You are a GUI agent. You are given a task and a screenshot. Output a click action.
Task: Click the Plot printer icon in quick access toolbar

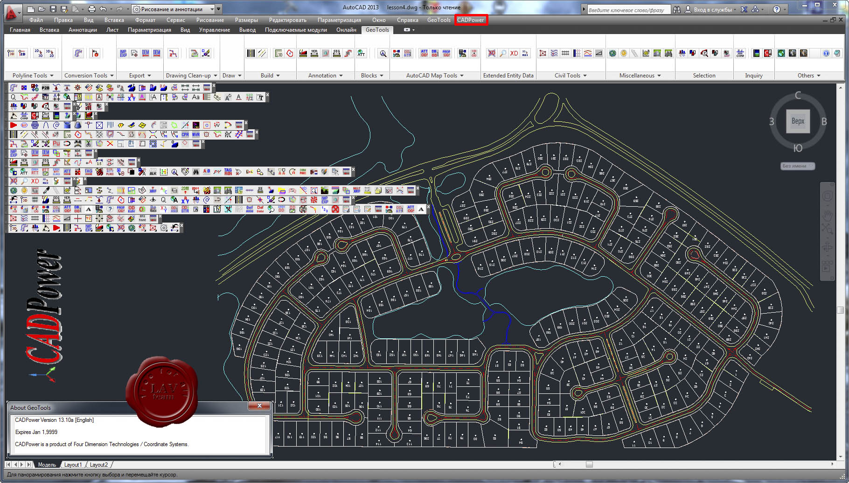tap(91, 9)
